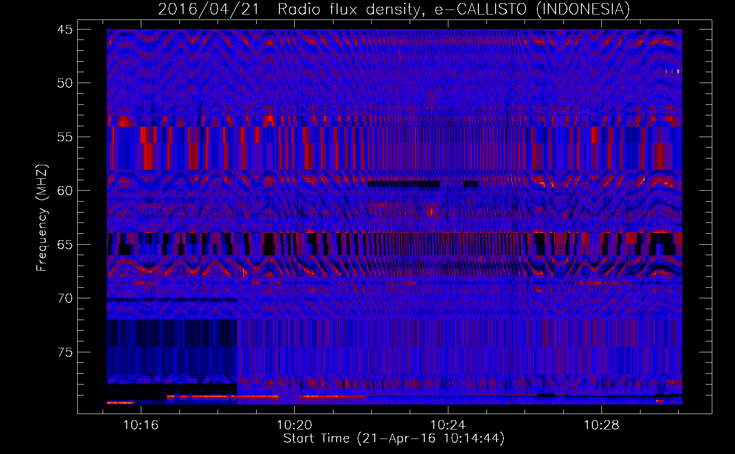Click the 70 frequency tick label

[x=65, y=298]
